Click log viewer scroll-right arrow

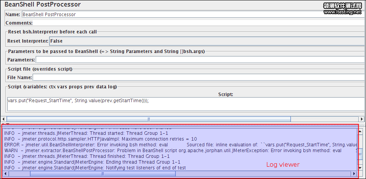point(354,174)
